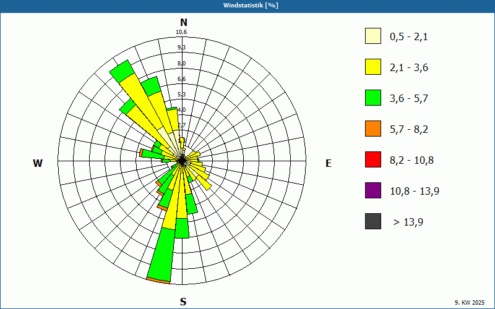Image resolution: width=495 pixels, height=309 pixels.
Task: Click the '9. KW 2025' week label
Action: [470, 303]
